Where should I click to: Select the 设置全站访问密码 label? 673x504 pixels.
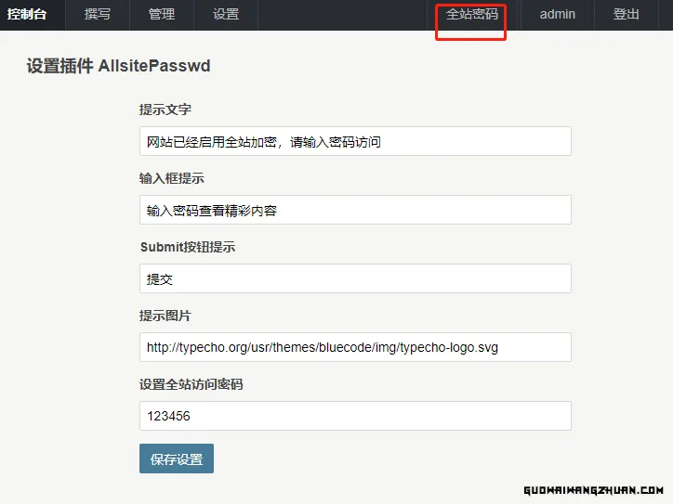[191, 384]
